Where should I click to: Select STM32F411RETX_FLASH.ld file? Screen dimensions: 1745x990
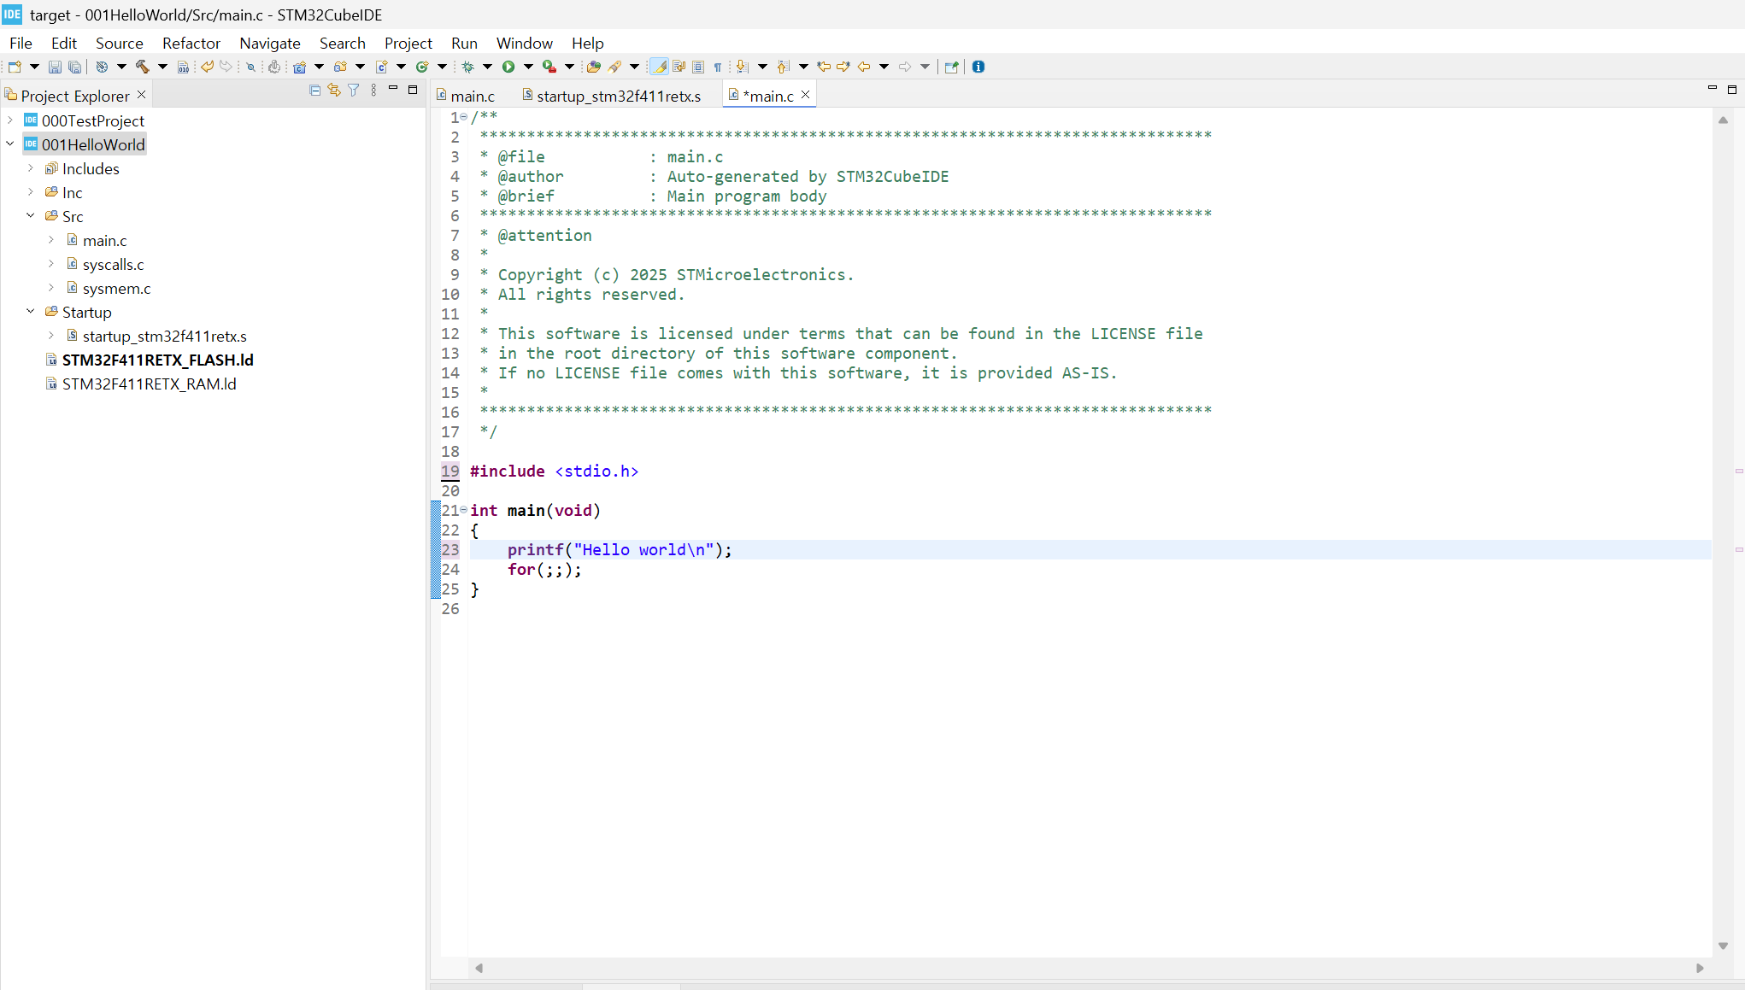point(157,360)
